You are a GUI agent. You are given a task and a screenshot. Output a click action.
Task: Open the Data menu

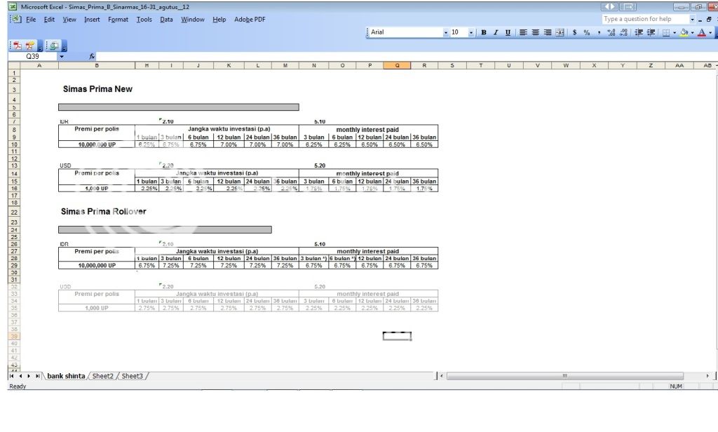pos(166,19)
